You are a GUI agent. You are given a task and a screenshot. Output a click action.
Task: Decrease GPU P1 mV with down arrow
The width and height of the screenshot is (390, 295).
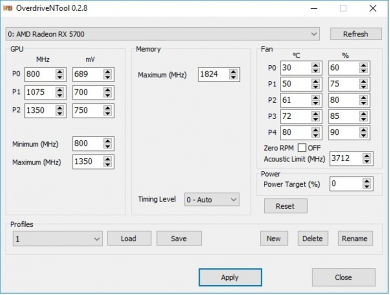[108, 95]
